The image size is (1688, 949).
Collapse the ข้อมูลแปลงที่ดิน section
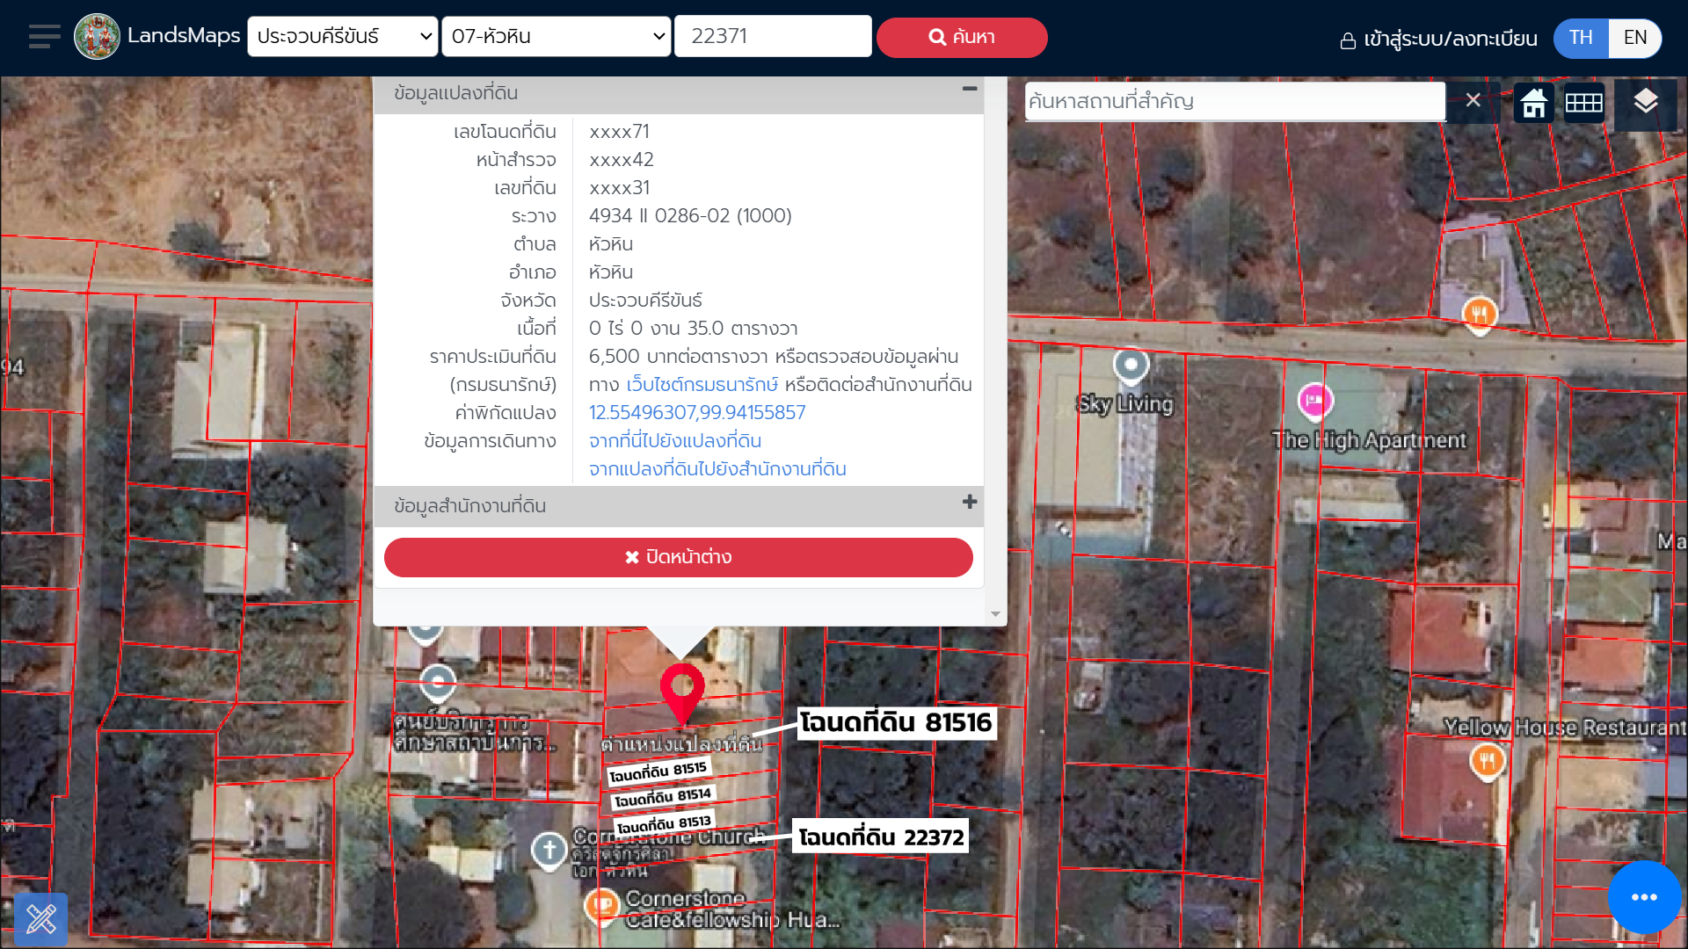(969, 89)
